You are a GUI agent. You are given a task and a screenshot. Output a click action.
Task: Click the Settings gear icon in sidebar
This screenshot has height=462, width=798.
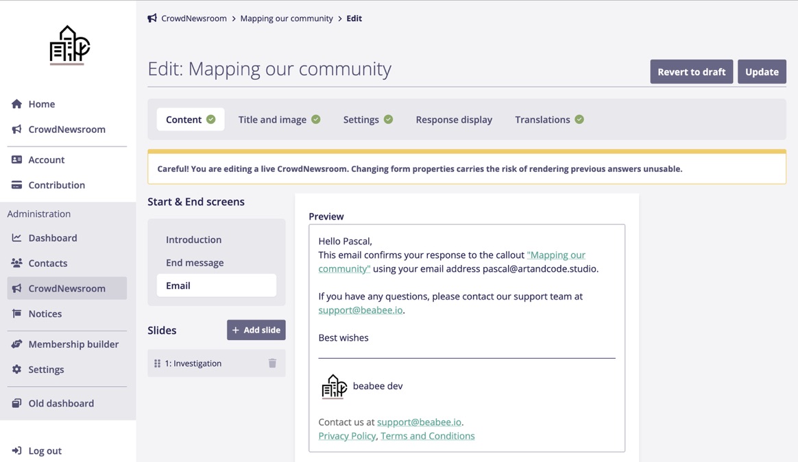coord(17,370)
